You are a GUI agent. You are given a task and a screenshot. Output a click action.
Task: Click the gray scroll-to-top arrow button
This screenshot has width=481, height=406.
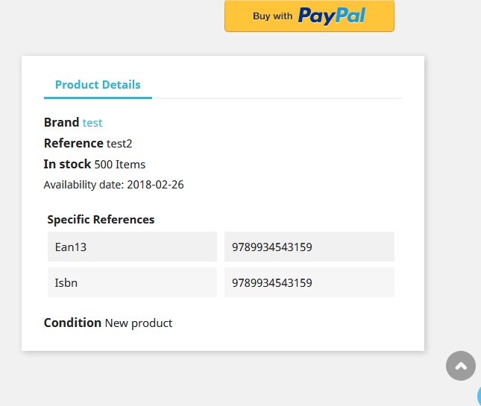pos(460,366)
